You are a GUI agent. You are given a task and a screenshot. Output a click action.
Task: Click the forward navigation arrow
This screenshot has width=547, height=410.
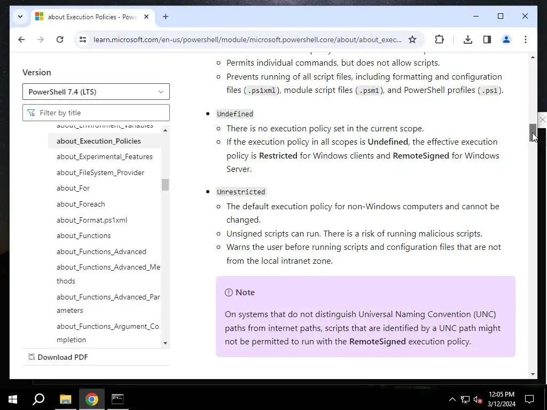point(41,40)
